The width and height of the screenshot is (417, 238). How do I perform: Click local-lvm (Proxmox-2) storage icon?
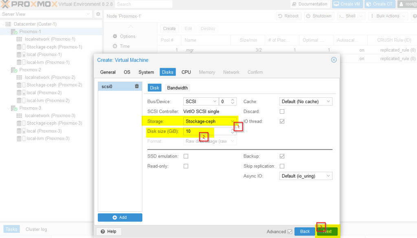[21, 101]
